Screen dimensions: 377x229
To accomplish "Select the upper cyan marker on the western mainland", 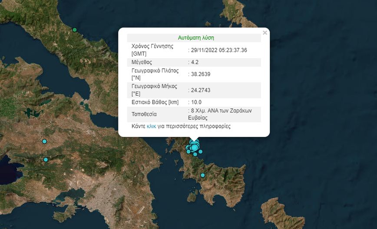I will pos(44,141).
